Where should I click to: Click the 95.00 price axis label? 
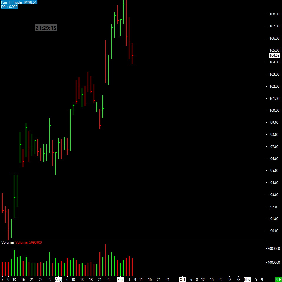tap(274, 171)
